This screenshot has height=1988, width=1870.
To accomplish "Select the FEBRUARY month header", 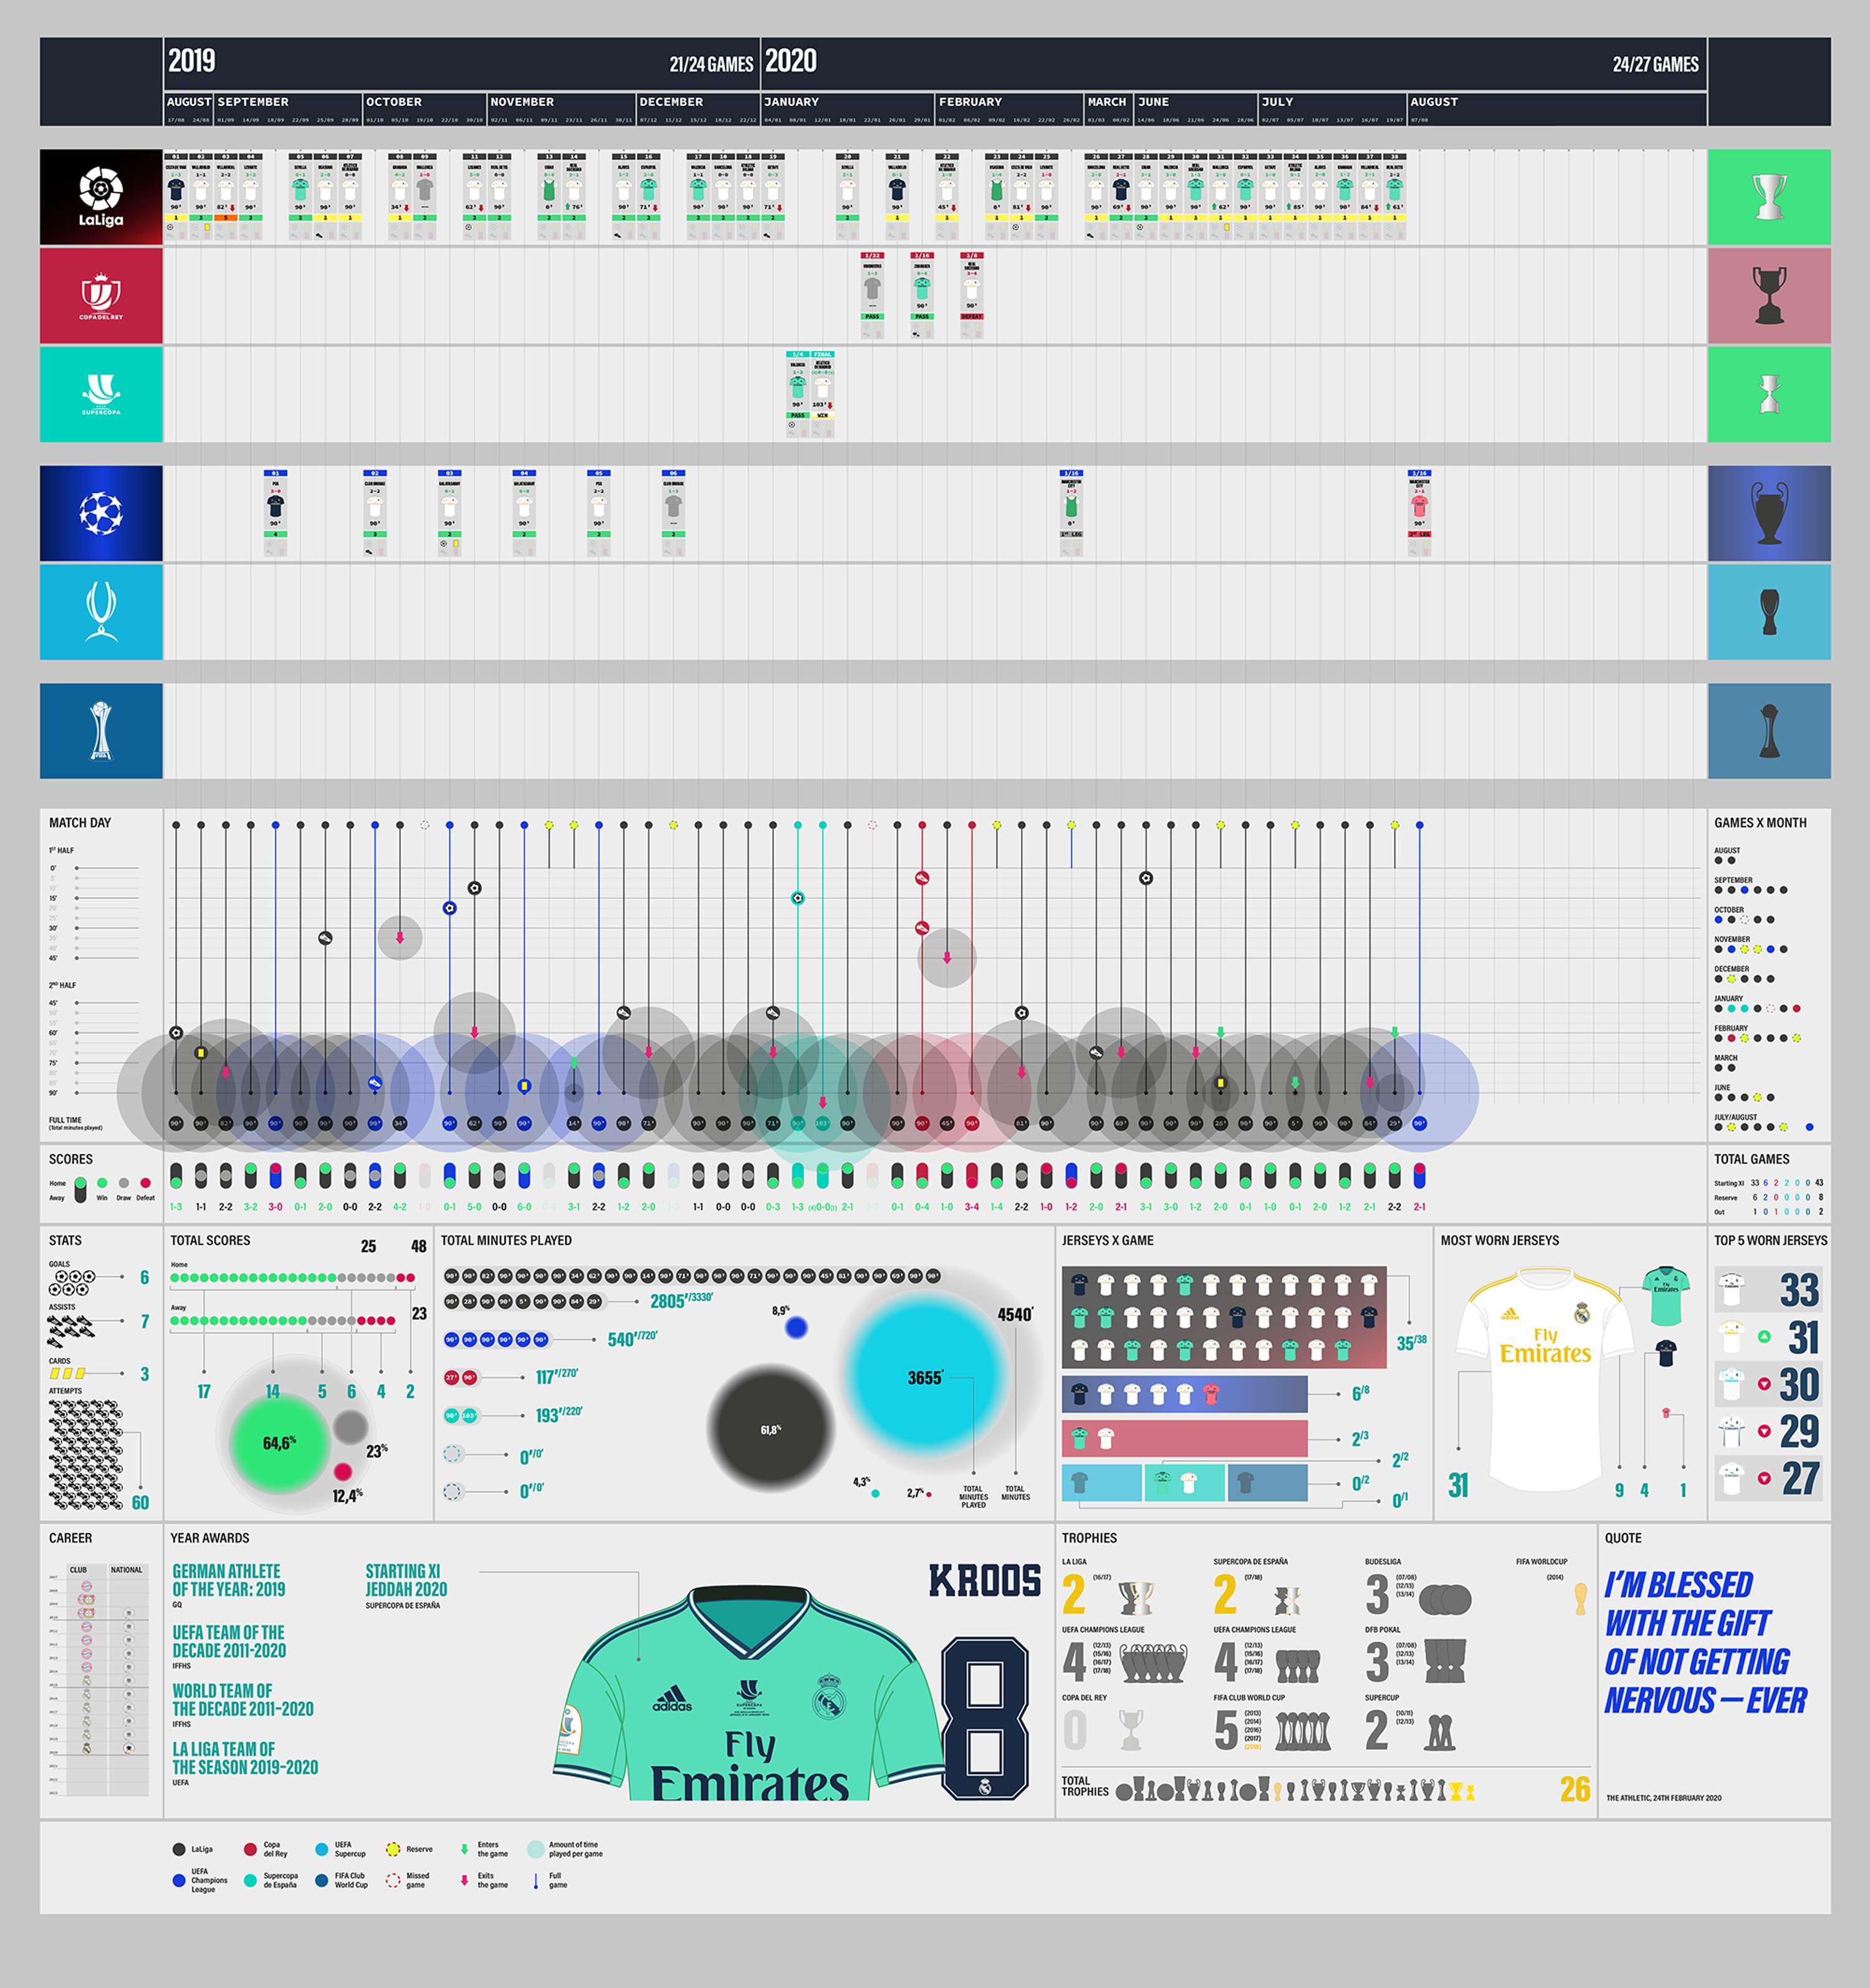I will (x=970, y=102).
